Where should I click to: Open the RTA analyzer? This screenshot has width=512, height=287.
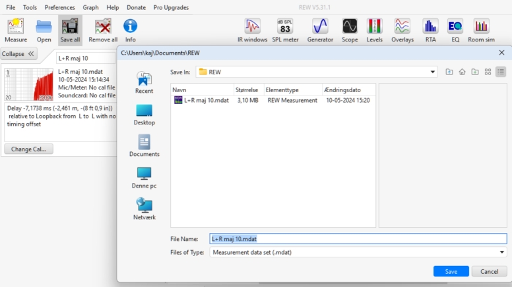[x=430, y=30]
